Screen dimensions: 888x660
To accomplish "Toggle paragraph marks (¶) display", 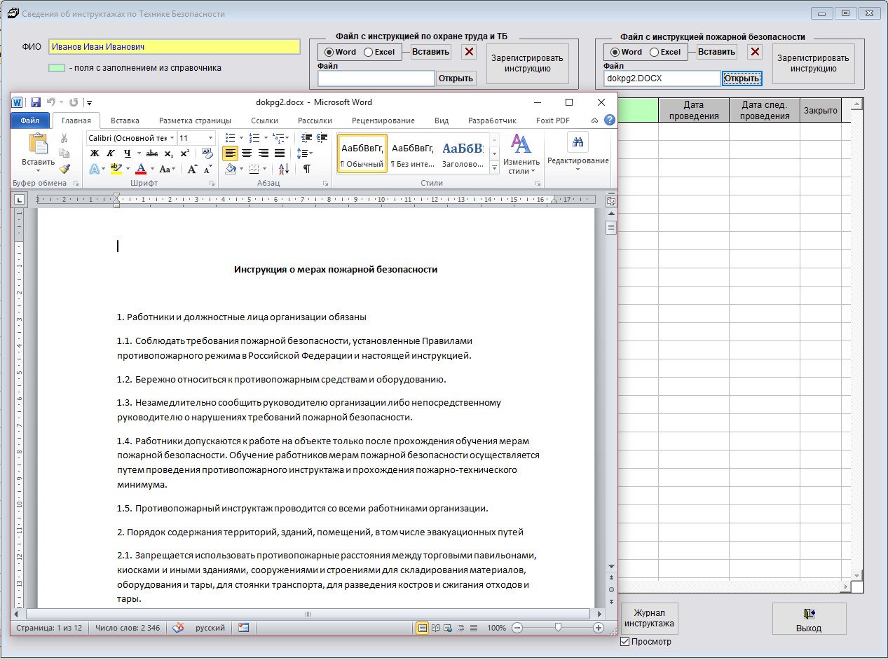I will 306,169.
